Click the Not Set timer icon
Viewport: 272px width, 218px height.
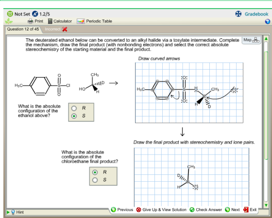(10, 14)
